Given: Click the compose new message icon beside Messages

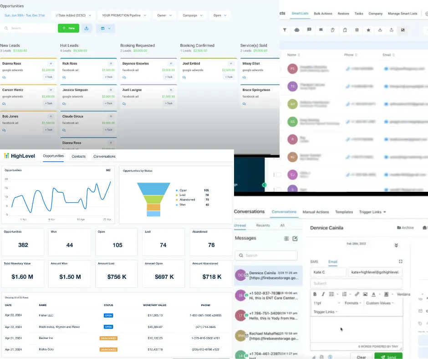Looking at the screenshot, I should click(295, 239).
